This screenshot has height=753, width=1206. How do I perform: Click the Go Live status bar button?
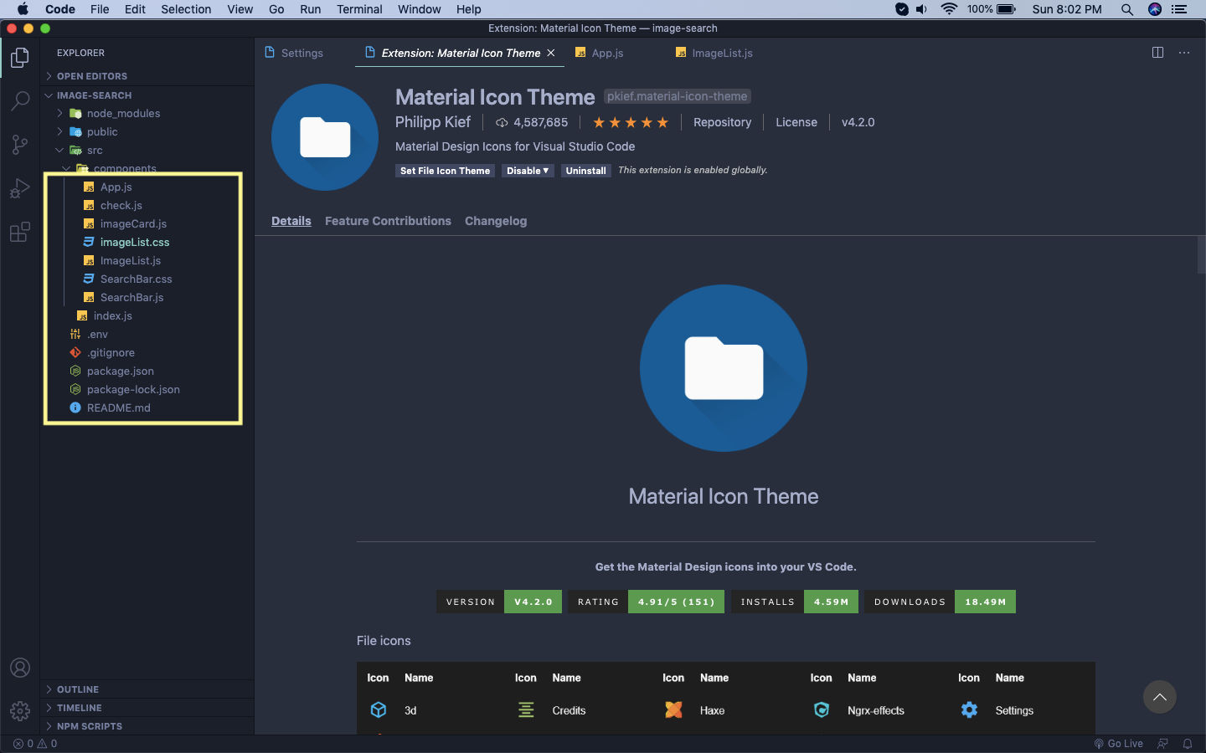[x=1118, y=744]
